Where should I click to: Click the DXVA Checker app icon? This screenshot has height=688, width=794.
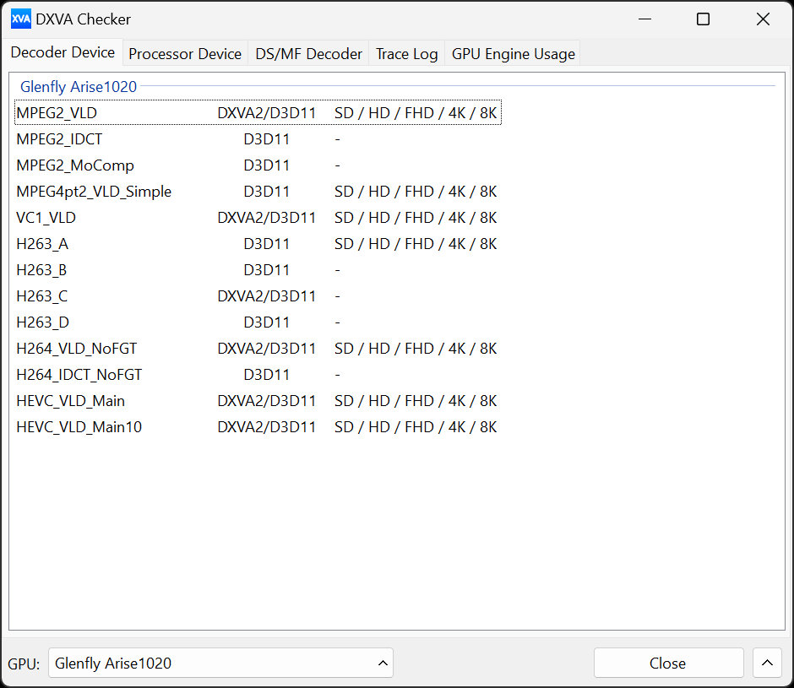(x=20, y=19)
